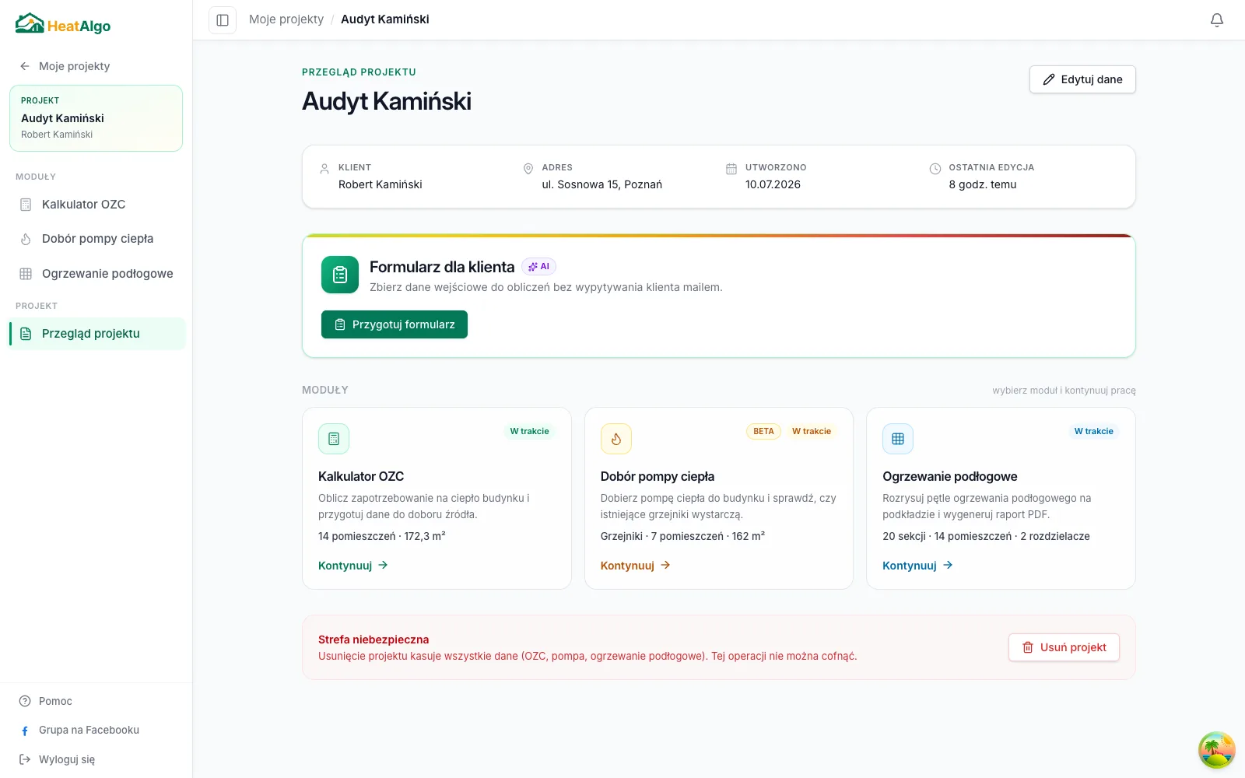Click client name Robert Kamiński in info card
Image resolution: width=1245 pixels, height=778 pixels.
381,184
